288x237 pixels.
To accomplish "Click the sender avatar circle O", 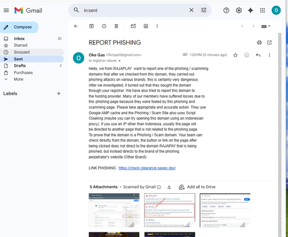I will click(x=78, y=58).
